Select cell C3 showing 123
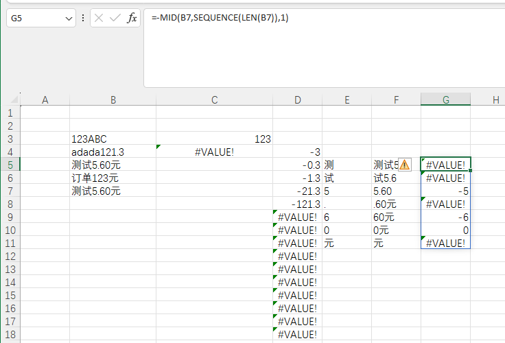The height and width of the screenshot is (343, 505). click(215, 139)
